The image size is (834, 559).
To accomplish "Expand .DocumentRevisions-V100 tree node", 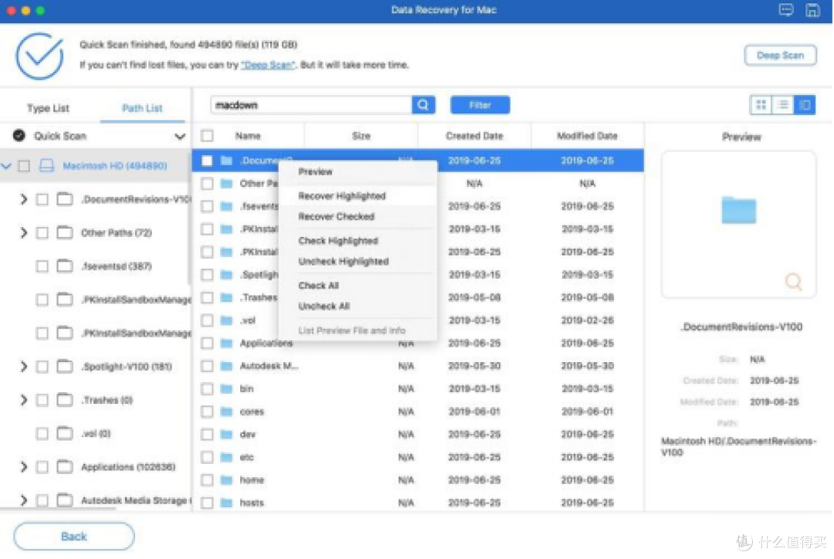I will click(x=23, y=199).
